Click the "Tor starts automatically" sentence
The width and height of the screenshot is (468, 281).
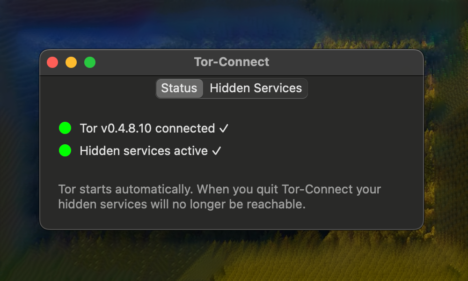(125, 190)
